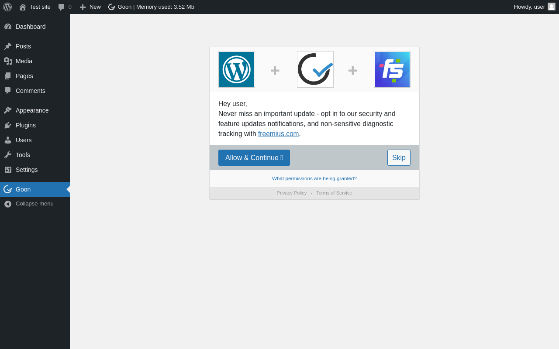Click the Appearance paintbrush icon

8,110
